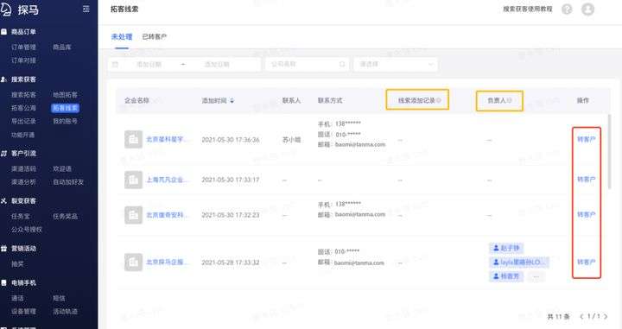This screenshot has width=622, height=329.
Task: Open the help question-mark icon in header
Action: (567, 9)
